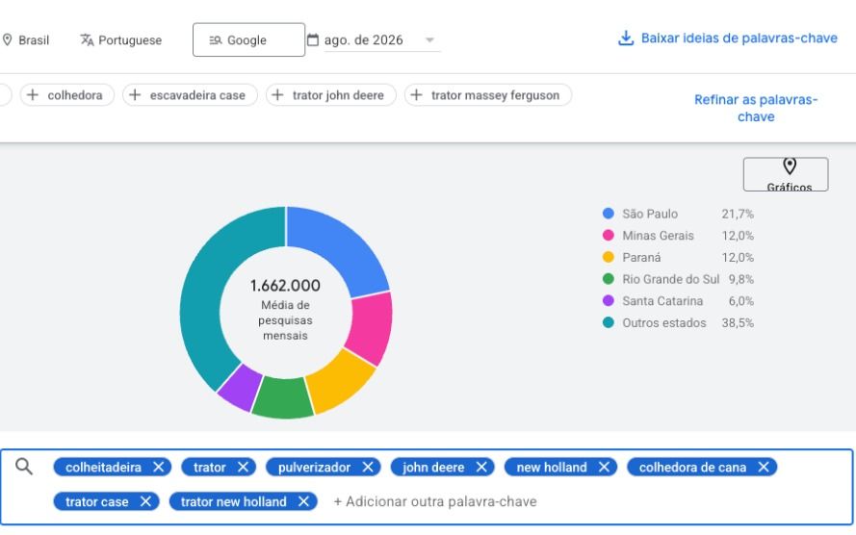
Task: Click the São Paulo blue legend dot
Action: [x=609, y=214]
